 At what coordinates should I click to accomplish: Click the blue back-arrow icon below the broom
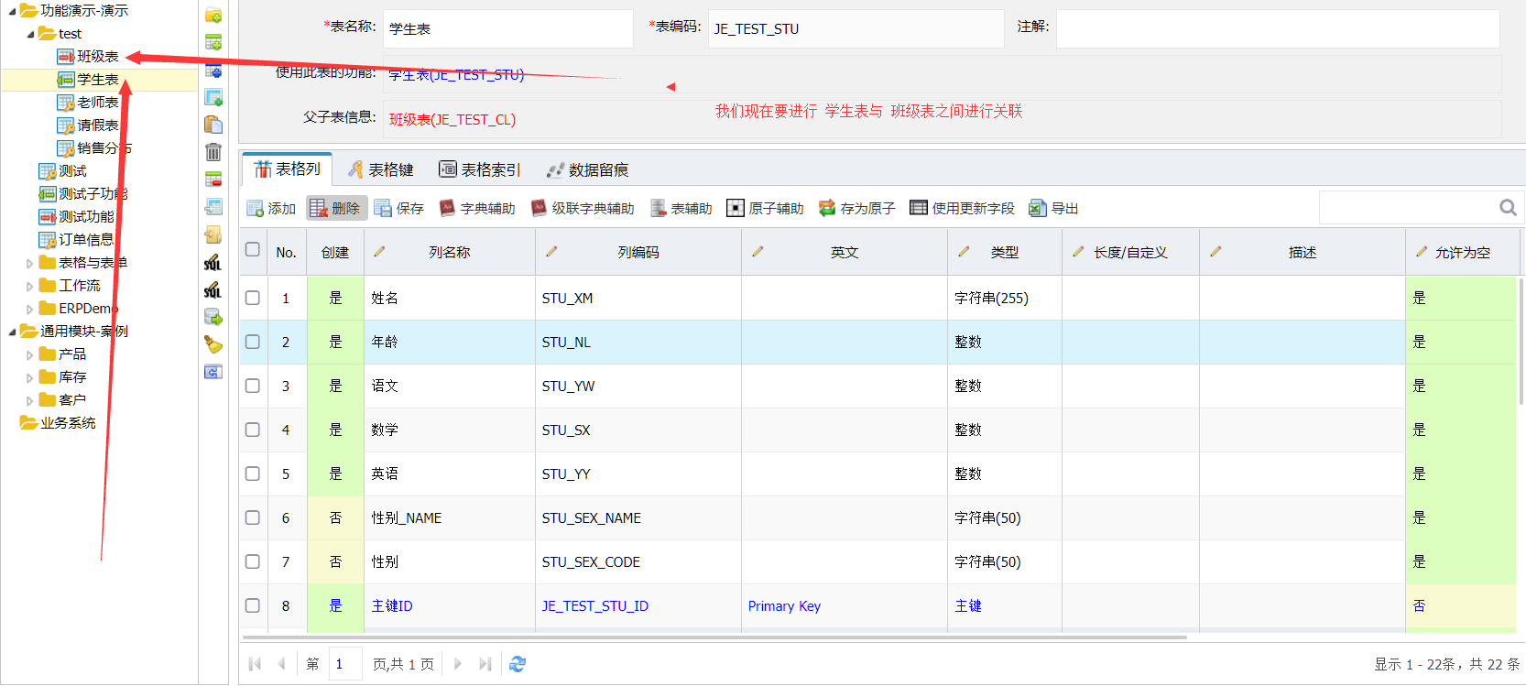(213, 372)
